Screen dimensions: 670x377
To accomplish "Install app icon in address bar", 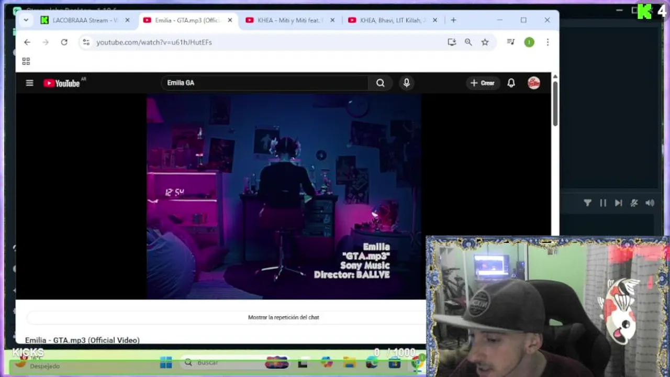I will (x=452, y=42).
